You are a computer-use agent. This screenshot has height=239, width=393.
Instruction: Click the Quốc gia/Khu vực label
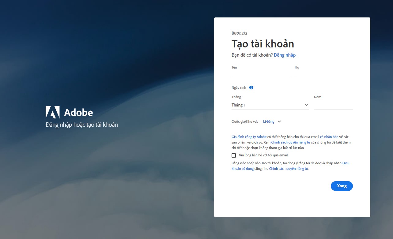[245, 121]
